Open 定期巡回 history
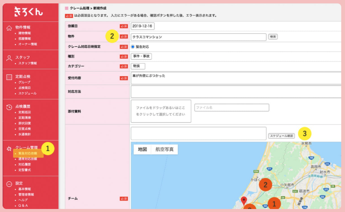This screenshot has width=345, height=212. click(25, 112)
